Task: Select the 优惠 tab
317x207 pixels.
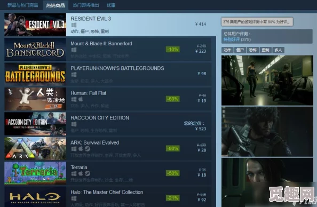Action: tap(111, 5)
